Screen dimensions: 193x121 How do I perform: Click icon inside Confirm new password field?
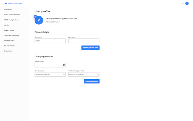(x=98, y=74)
